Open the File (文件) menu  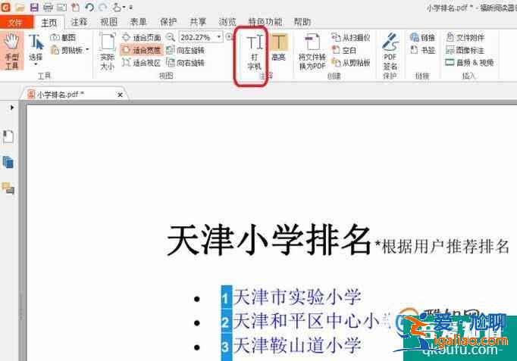tap(16, 23)
